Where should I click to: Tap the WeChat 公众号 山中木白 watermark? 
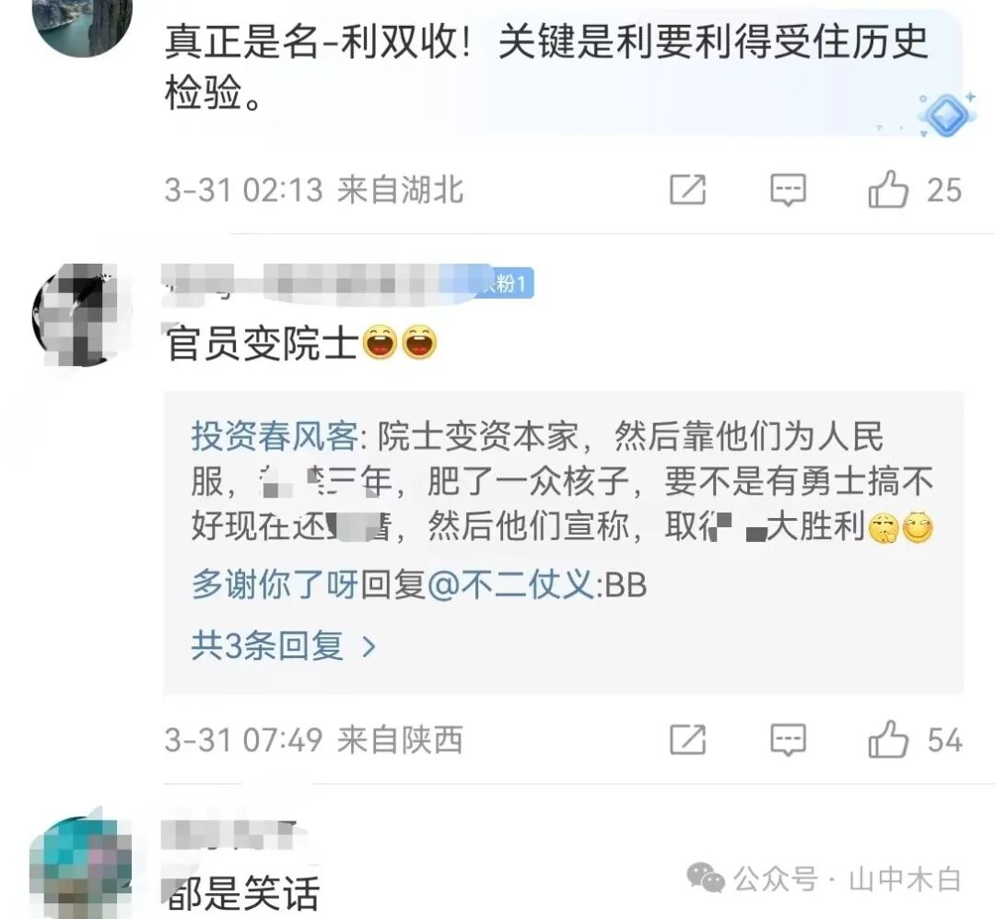[x=825, y=879]
